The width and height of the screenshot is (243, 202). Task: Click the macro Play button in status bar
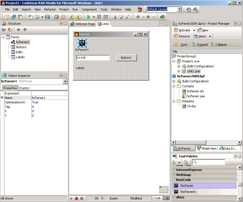pyautogui.click(x=71, y=198)
